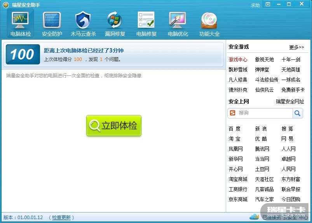The width and height of the screenshot is (312, 223).
Task: Visit 人人网 site link
Action: (288, 149)
